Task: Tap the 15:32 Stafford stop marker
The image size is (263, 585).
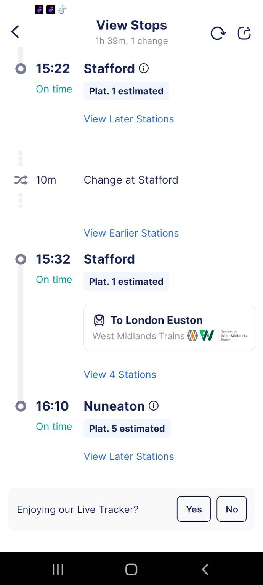Action: [21, 259]
